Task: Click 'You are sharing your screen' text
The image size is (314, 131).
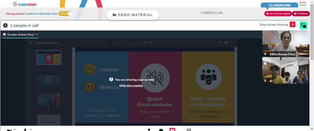Action: click(x=135, y=79)
